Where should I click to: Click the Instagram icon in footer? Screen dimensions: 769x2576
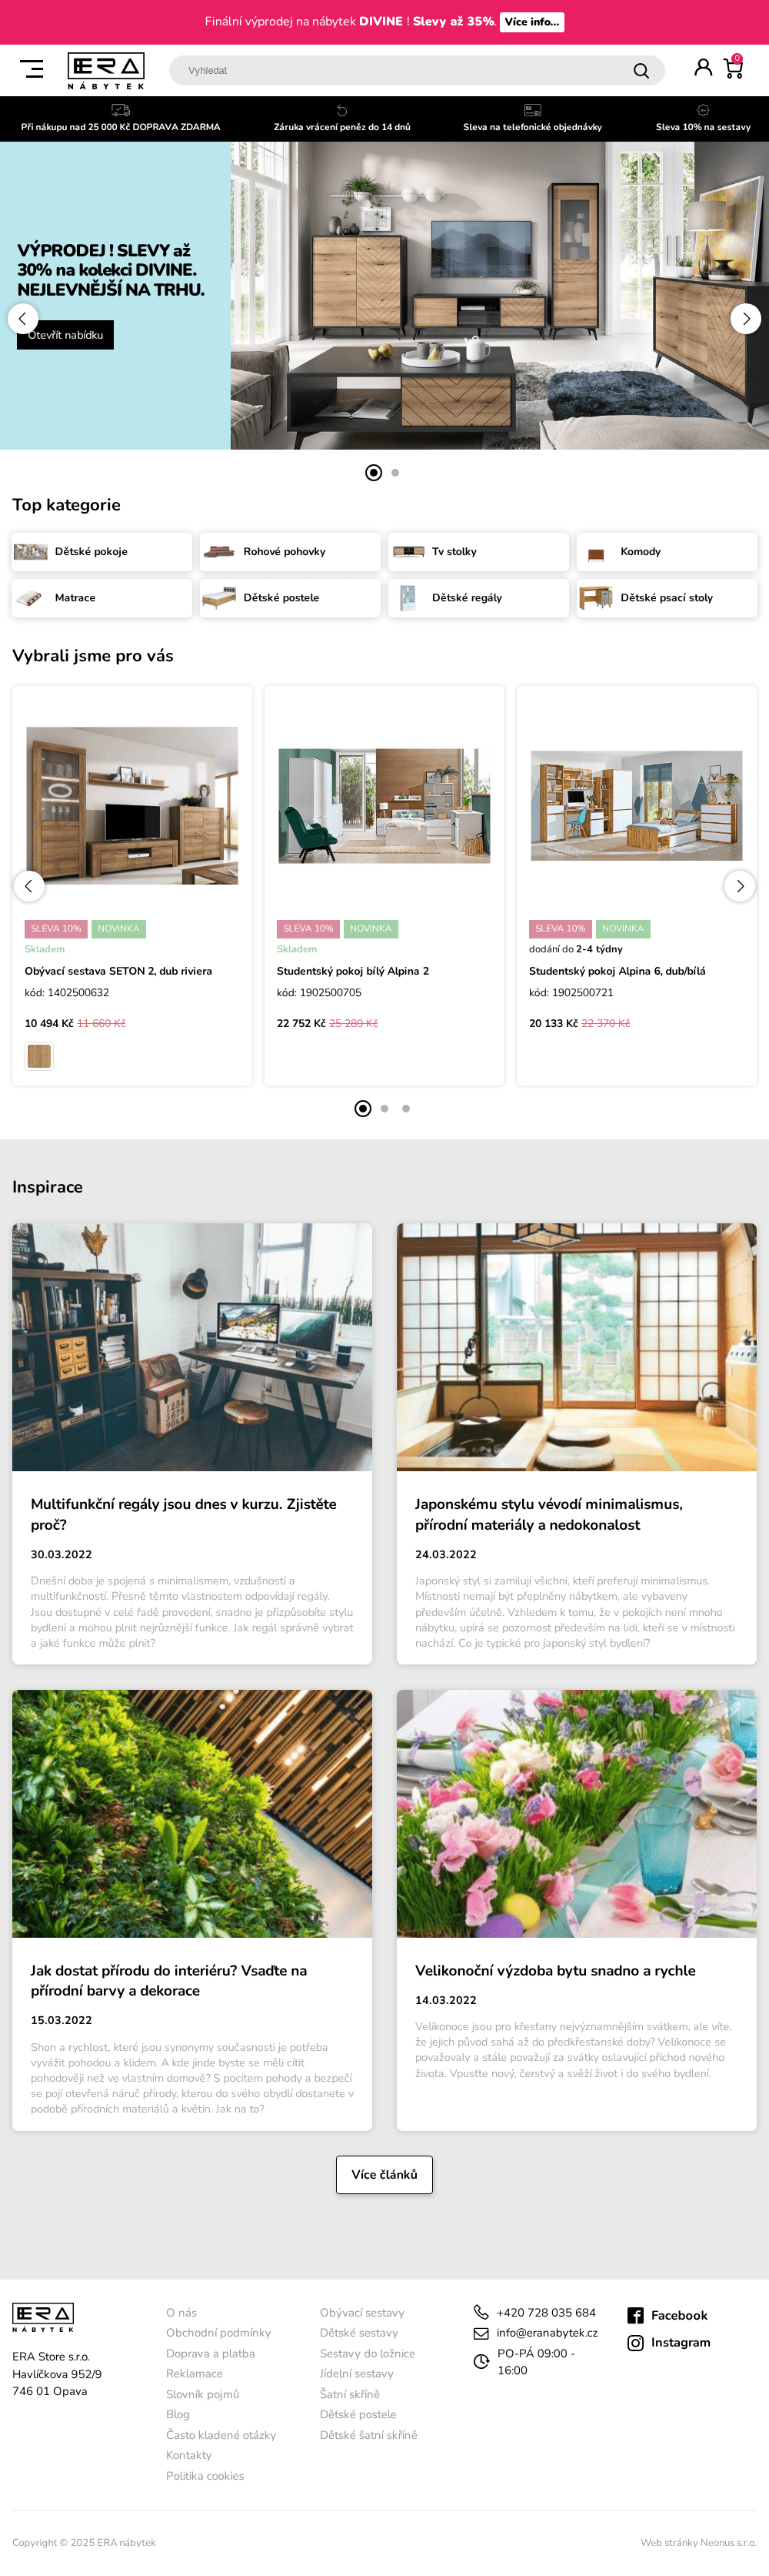(635, 2342)
